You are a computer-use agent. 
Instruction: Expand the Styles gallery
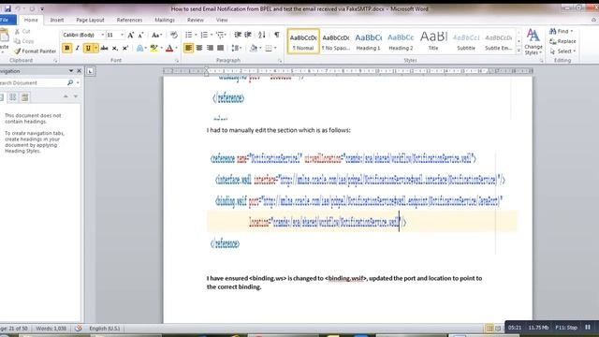pyautogui.click(x=519, y=51)
